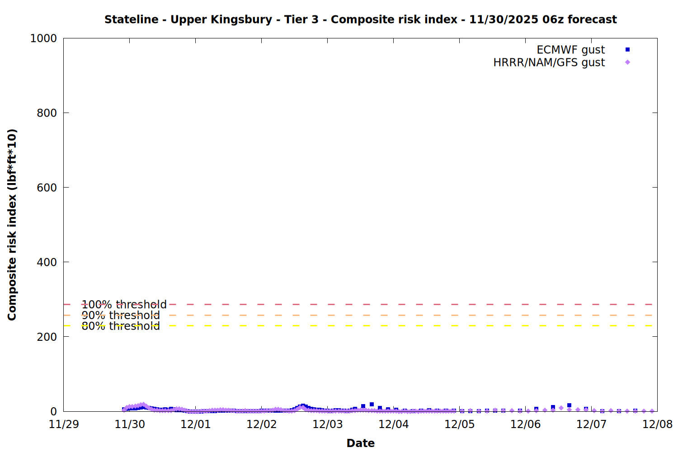Select the 11/29 date tick label
The height and width of the screenshot is (452, 678).
(x=64, y=424)
